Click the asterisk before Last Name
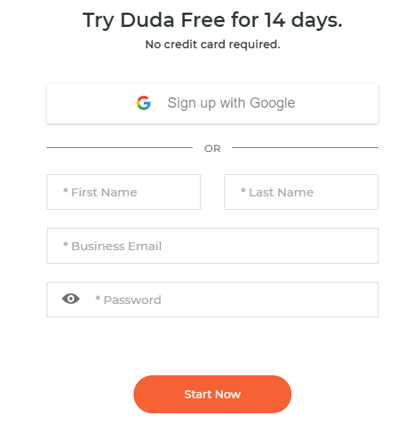Screen dimensions: 414x441 243,191
